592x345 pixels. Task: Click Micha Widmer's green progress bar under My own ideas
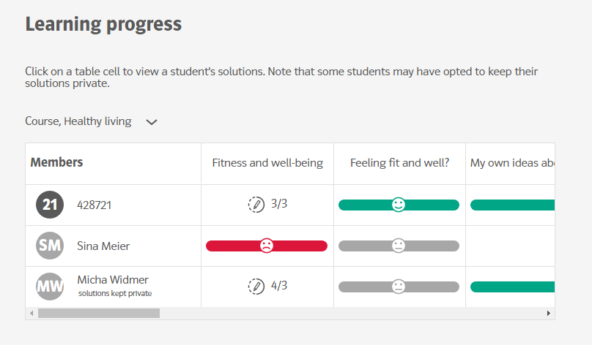[x=512, y=287]
